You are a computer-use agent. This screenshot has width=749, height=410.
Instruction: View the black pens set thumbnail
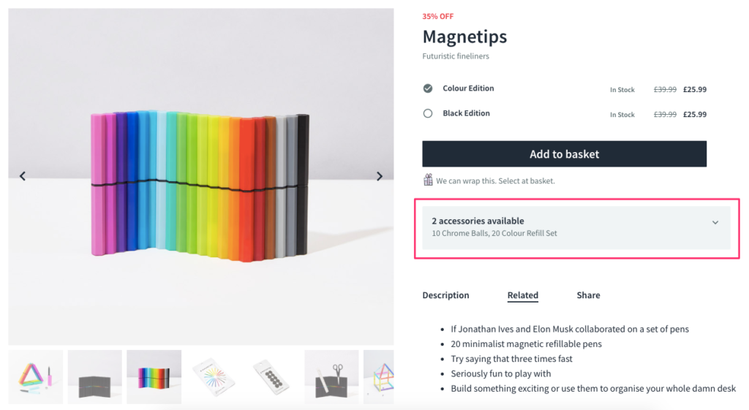[x=95, y=377]
